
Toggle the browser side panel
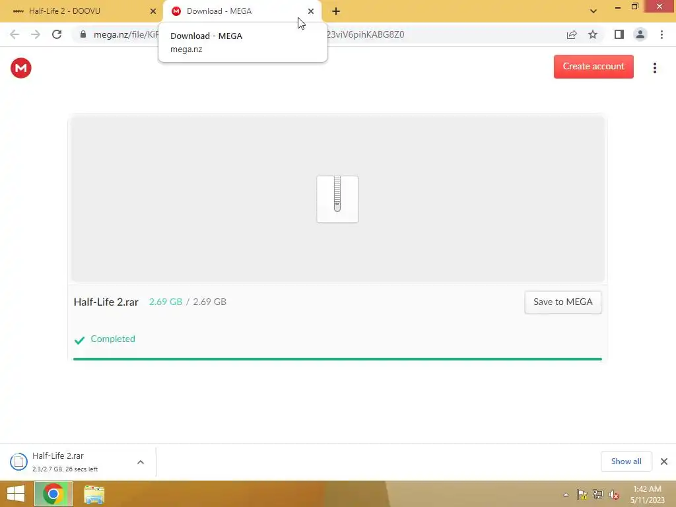tap(619, 34)
